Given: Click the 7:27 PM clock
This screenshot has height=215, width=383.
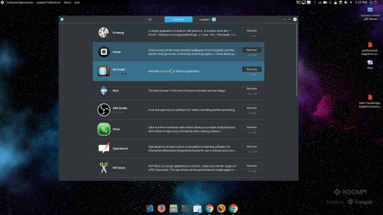Looking at the screenshot, I should (x=361, y=2).
